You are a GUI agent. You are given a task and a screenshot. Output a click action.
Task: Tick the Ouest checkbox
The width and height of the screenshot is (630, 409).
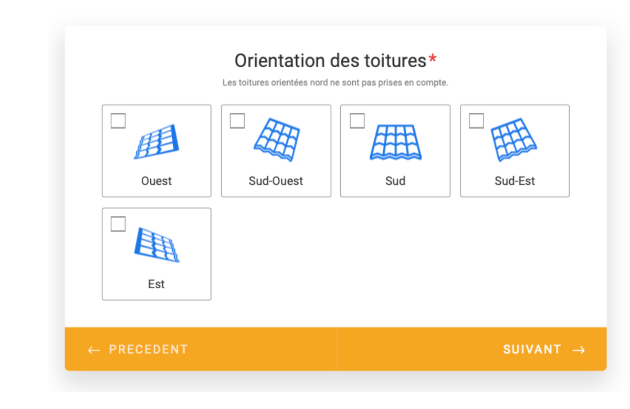(118, 121)
